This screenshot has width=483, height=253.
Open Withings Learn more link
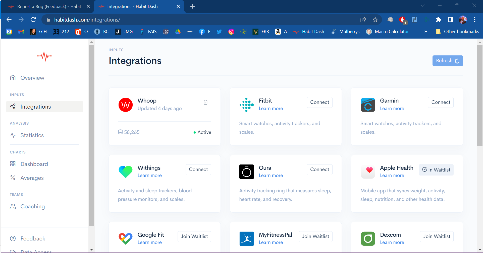click(150, 176)
